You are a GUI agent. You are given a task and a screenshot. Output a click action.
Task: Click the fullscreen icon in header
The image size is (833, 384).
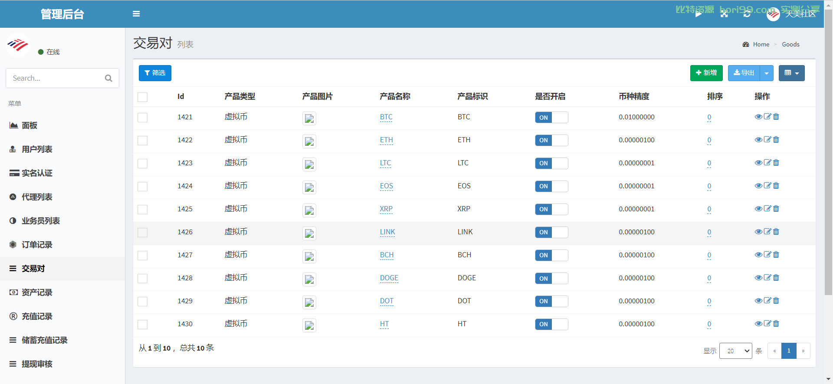[724, 14]
